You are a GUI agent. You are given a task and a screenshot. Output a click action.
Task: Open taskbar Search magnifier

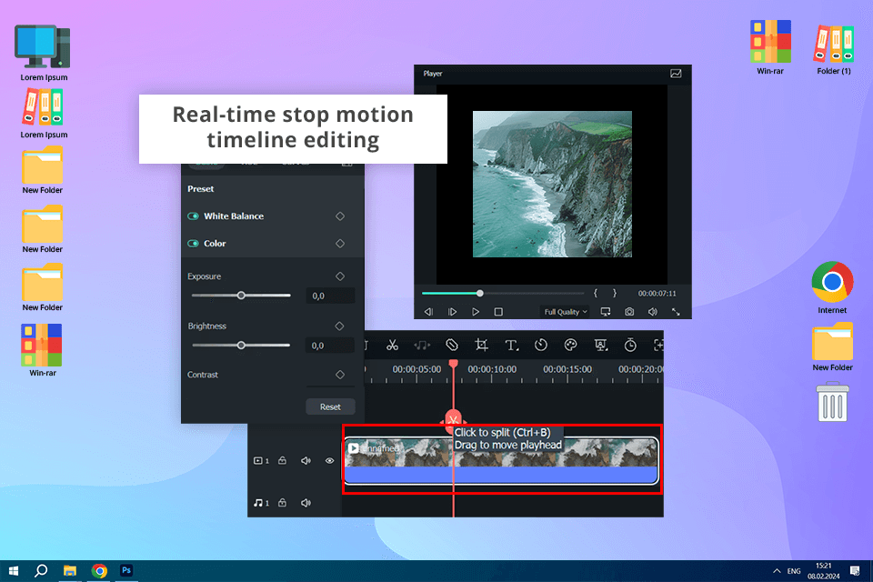point(41,571)
